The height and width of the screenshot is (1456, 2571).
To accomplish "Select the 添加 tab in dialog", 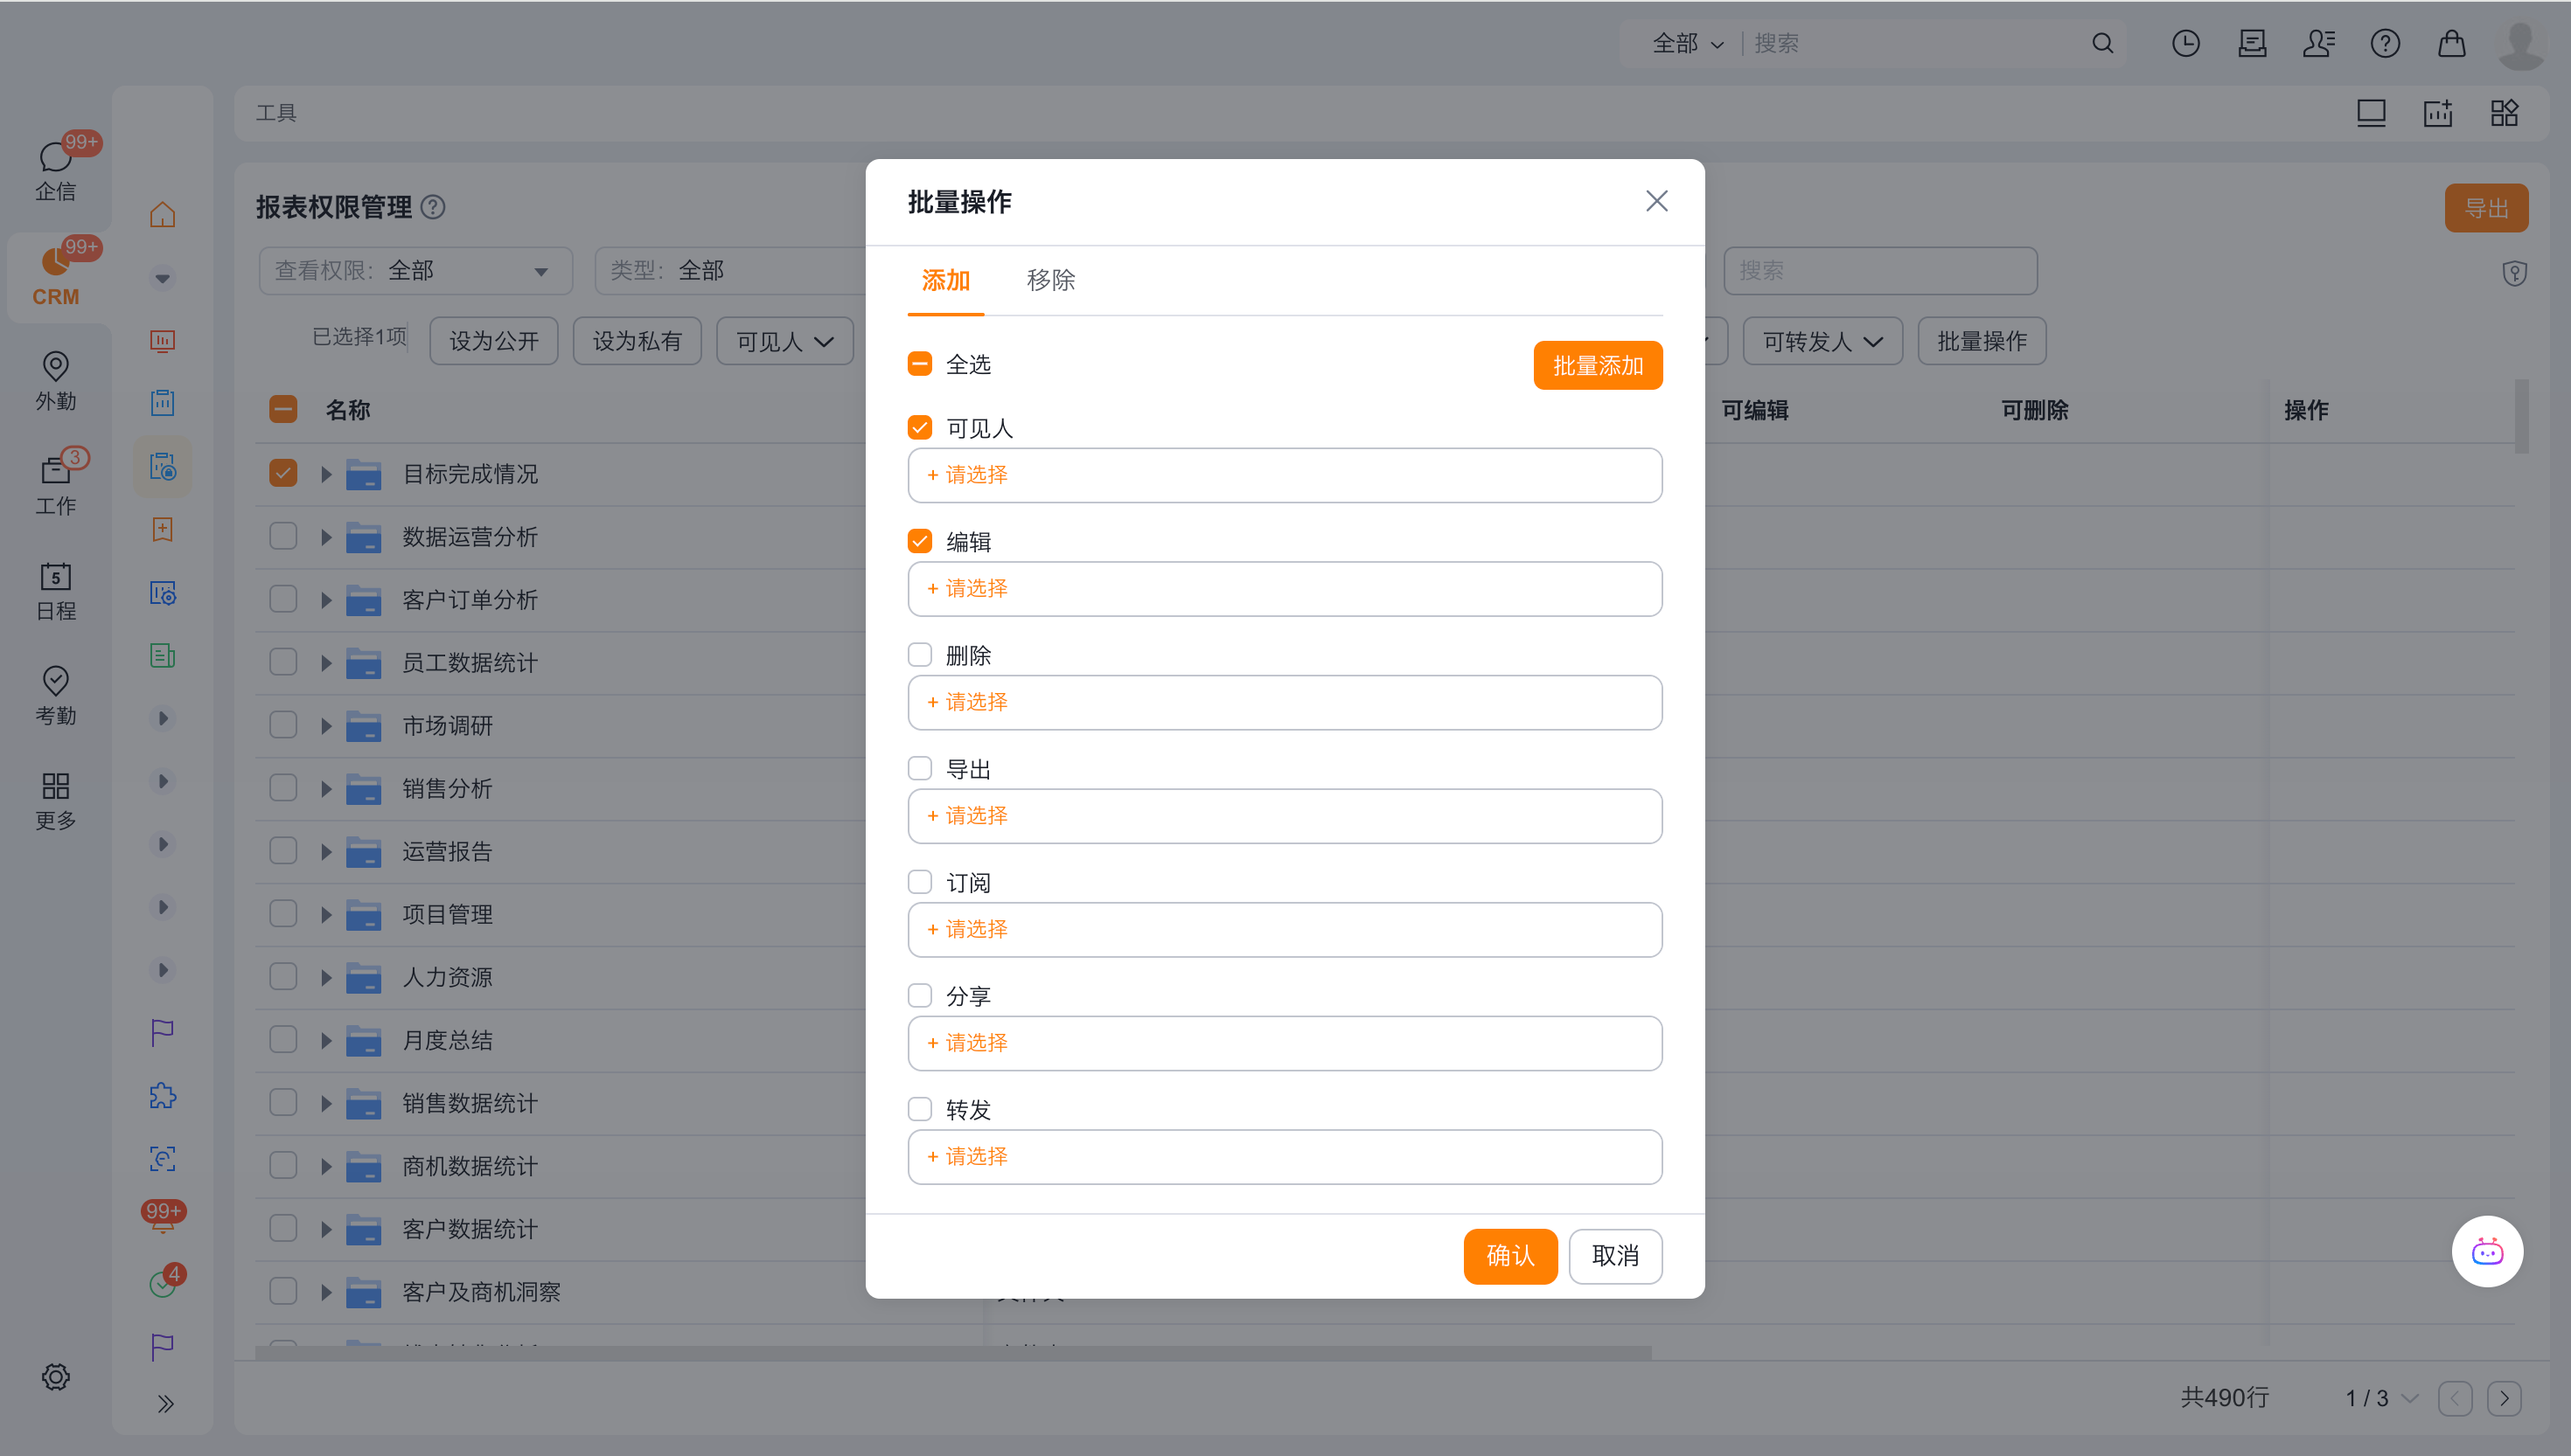I will click(945, 280).
